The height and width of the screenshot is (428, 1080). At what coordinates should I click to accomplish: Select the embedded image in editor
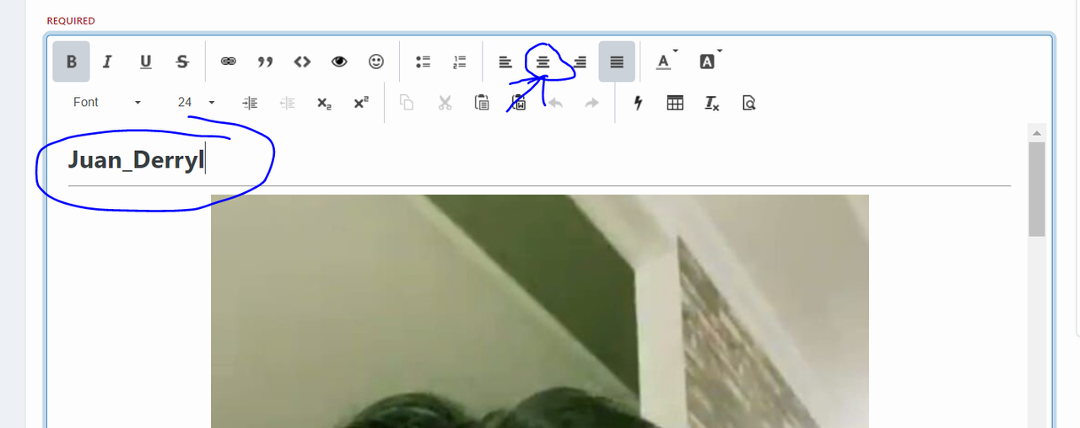click(x=540, y=311)
